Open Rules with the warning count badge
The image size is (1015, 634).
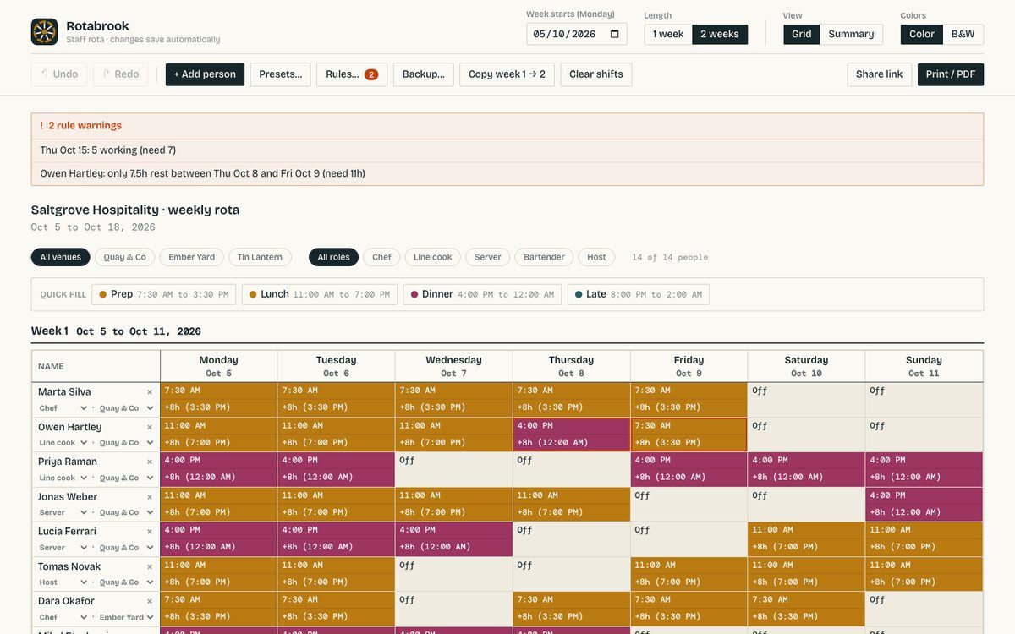coord(352,74)
